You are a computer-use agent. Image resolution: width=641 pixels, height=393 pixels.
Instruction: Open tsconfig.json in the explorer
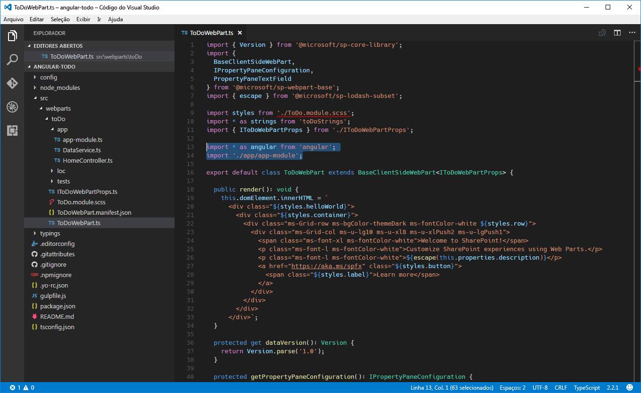[99, 327]
